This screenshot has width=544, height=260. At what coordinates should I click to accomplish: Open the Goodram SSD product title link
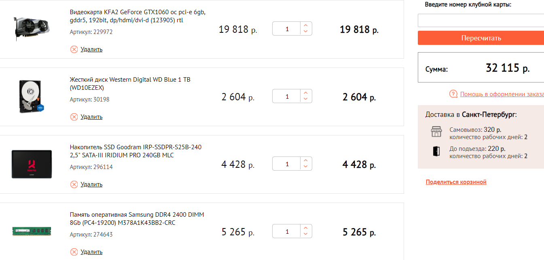coord(135,151)
